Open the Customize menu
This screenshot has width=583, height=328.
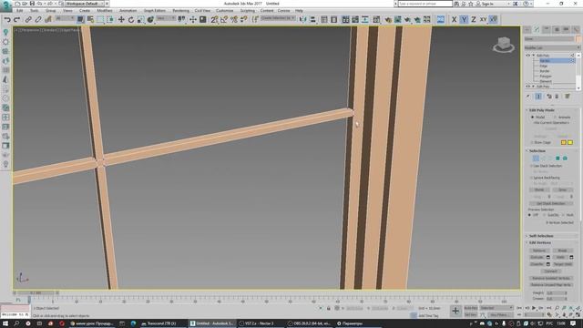point(225,10)
